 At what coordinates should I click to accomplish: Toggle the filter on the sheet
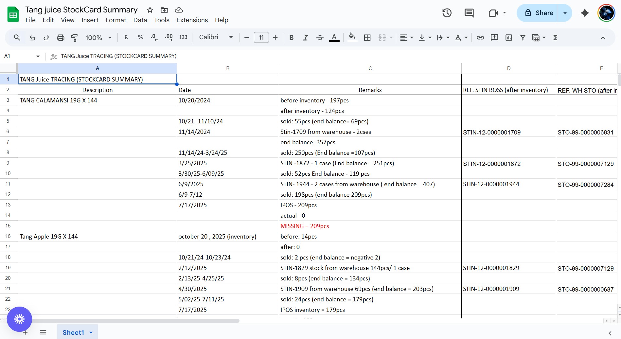[523, 38]
